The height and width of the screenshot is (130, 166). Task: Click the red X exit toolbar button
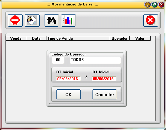[151, 20]
